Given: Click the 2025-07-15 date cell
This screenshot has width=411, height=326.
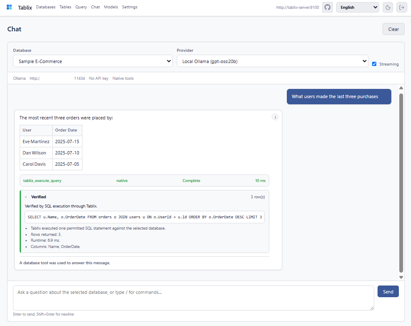Looking at the screenshot, I should [x=67, y=142].
